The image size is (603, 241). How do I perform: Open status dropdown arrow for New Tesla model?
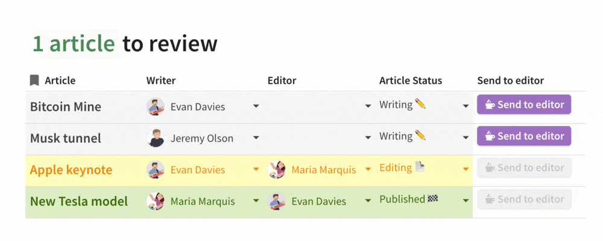466,200
